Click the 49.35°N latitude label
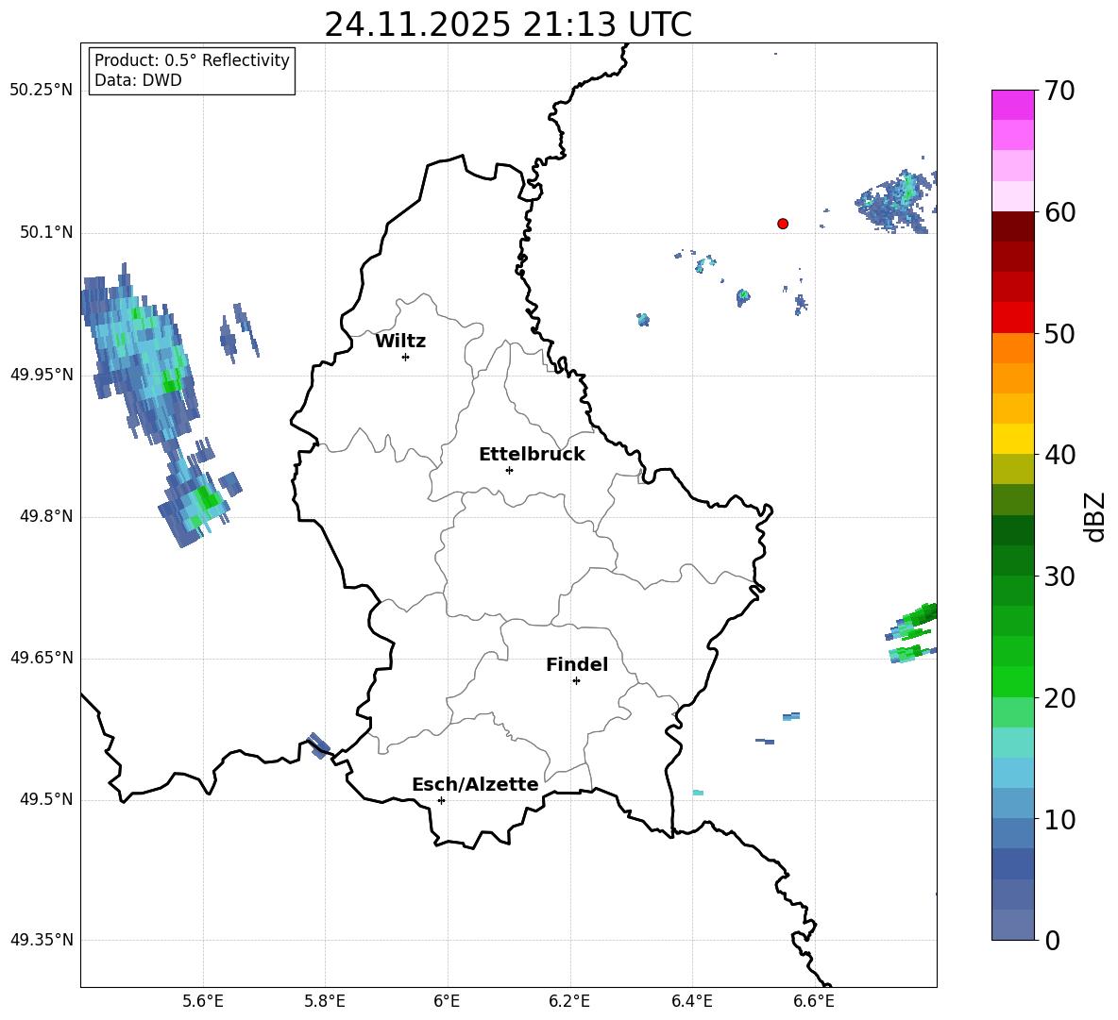The width and height of the screenshot is (1118, 1020). (42, 940)
